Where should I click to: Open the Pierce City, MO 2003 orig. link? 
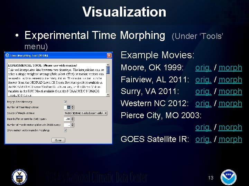(203, 127)
